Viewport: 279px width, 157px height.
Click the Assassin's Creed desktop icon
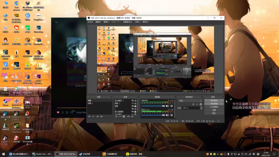16,116
